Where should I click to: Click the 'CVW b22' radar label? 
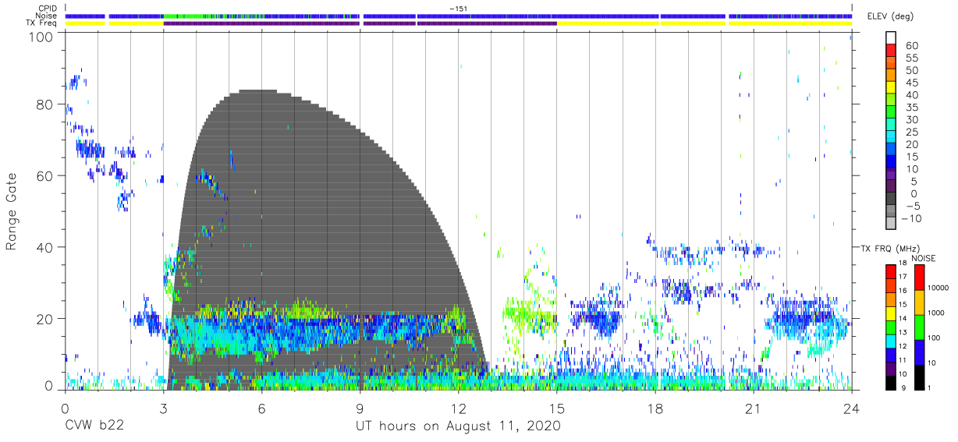(93, 426)
